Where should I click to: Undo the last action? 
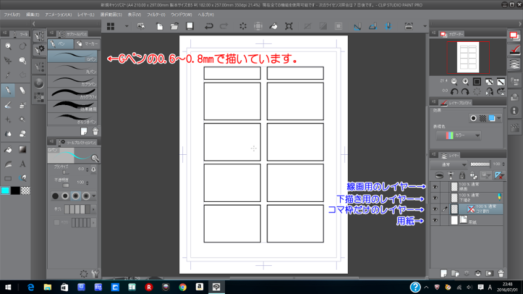(209, 26)
